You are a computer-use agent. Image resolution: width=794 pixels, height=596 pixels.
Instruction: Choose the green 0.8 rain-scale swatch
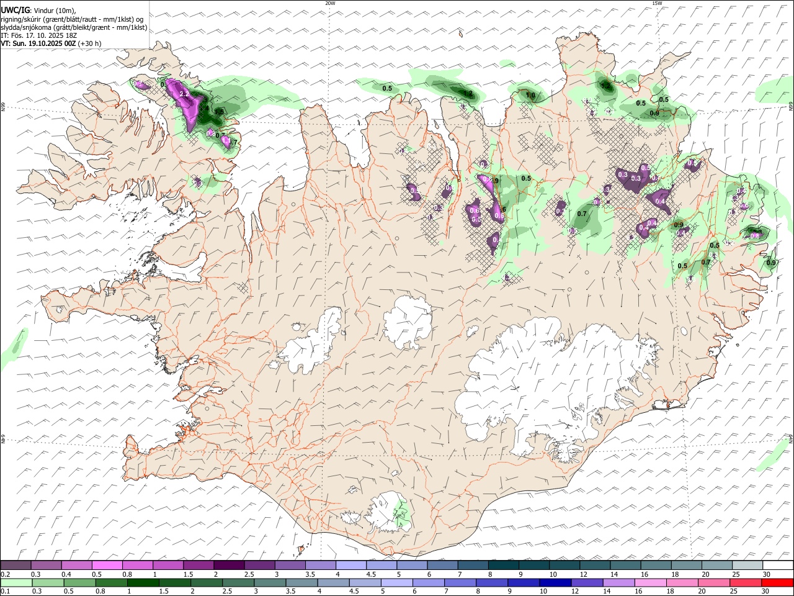[x=111, y=582]
